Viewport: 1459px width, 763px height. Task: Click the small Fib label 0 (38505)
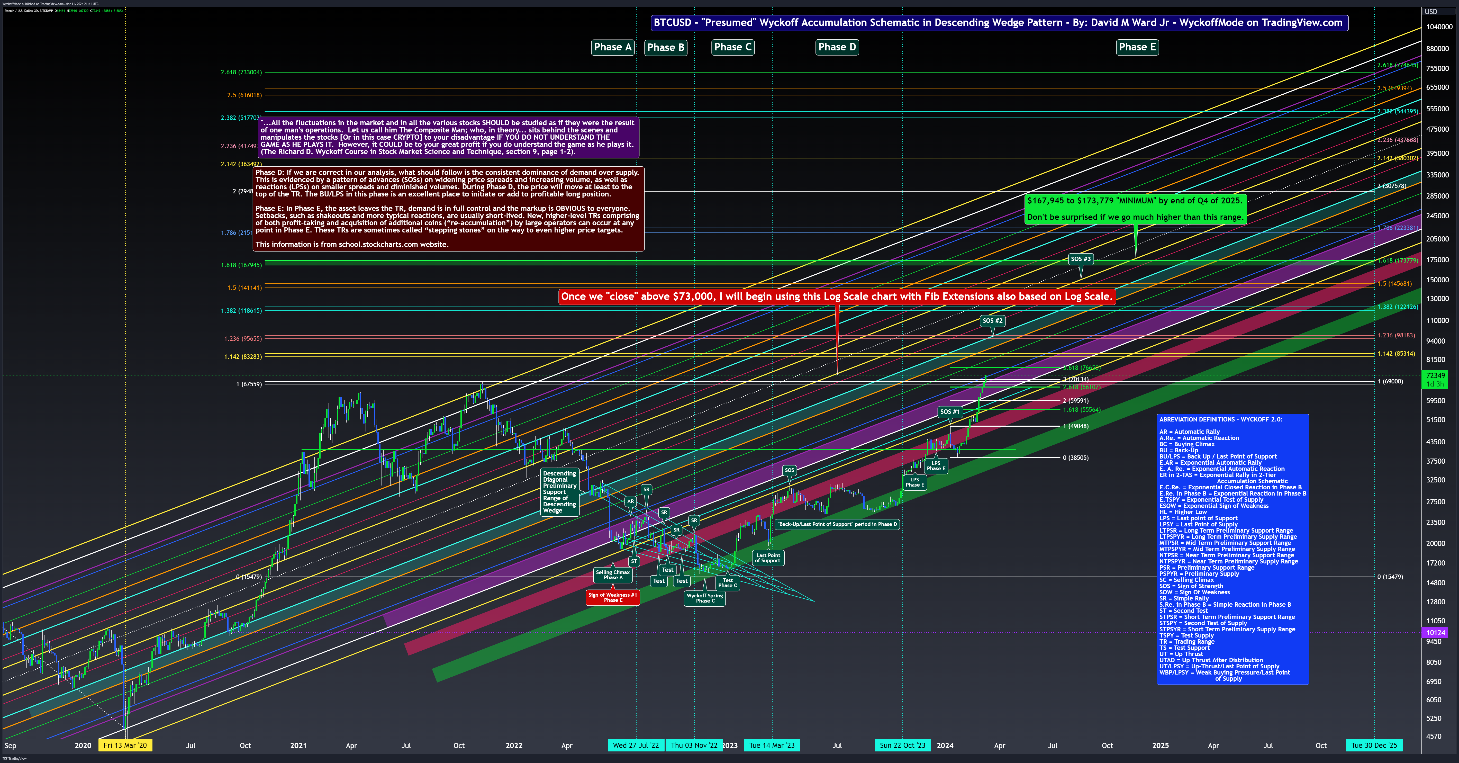click(1076, 458)
